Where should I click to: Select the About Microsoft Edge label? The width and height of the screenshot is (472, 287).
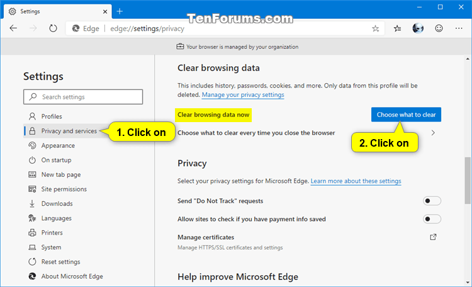pyautogui.click(x=72, y=276)
